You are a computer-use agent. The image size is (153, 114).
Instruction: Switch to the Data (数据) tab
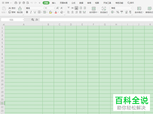(x=81, y=3)
